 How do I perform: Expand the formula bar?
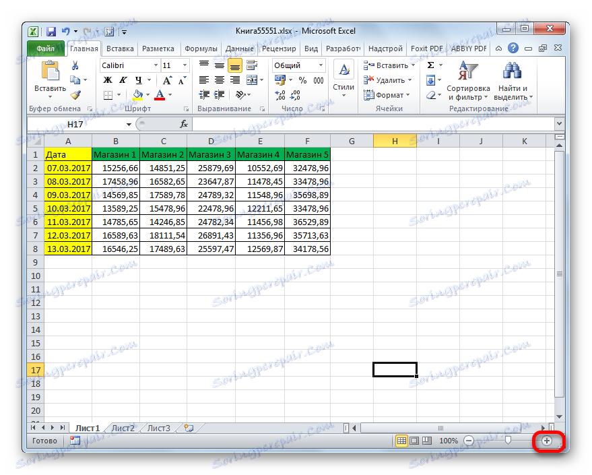559,123
